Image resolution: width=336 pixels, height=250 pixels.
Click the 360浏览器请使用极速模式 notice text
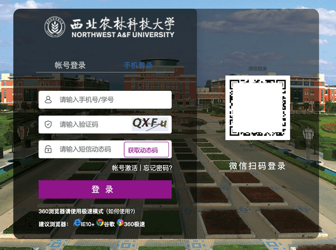pyautogui.click(x=71, y=211)
